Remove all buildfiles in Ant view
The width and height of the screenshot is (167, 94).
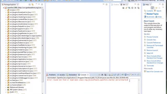coord(138,8)
